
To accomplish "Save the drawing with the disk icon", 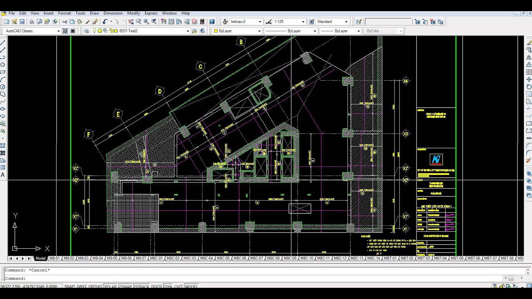I will click(22, 22).
